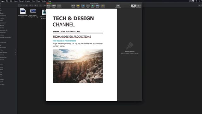This screenshot has height=114, width=202.
Task: Open the Insert menu in menu bar
Action: 16,1
